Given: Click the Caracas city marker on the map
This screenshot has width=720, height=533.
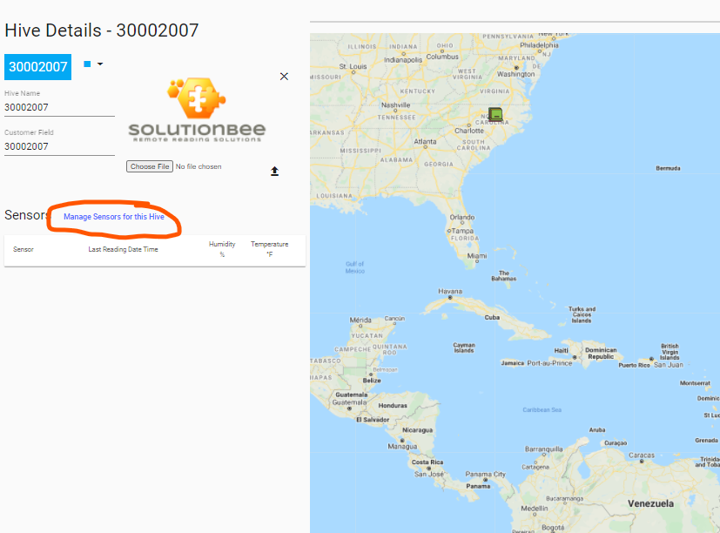Looking at the screenshot, I should tap(642, 461).
